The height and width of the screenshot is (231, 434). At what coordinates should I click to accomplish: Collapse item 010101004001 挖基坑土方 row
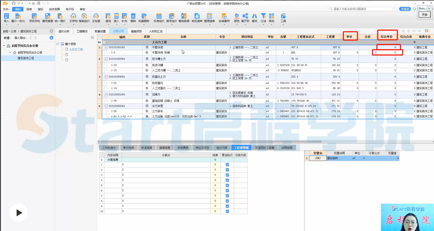tap(106, 77)
